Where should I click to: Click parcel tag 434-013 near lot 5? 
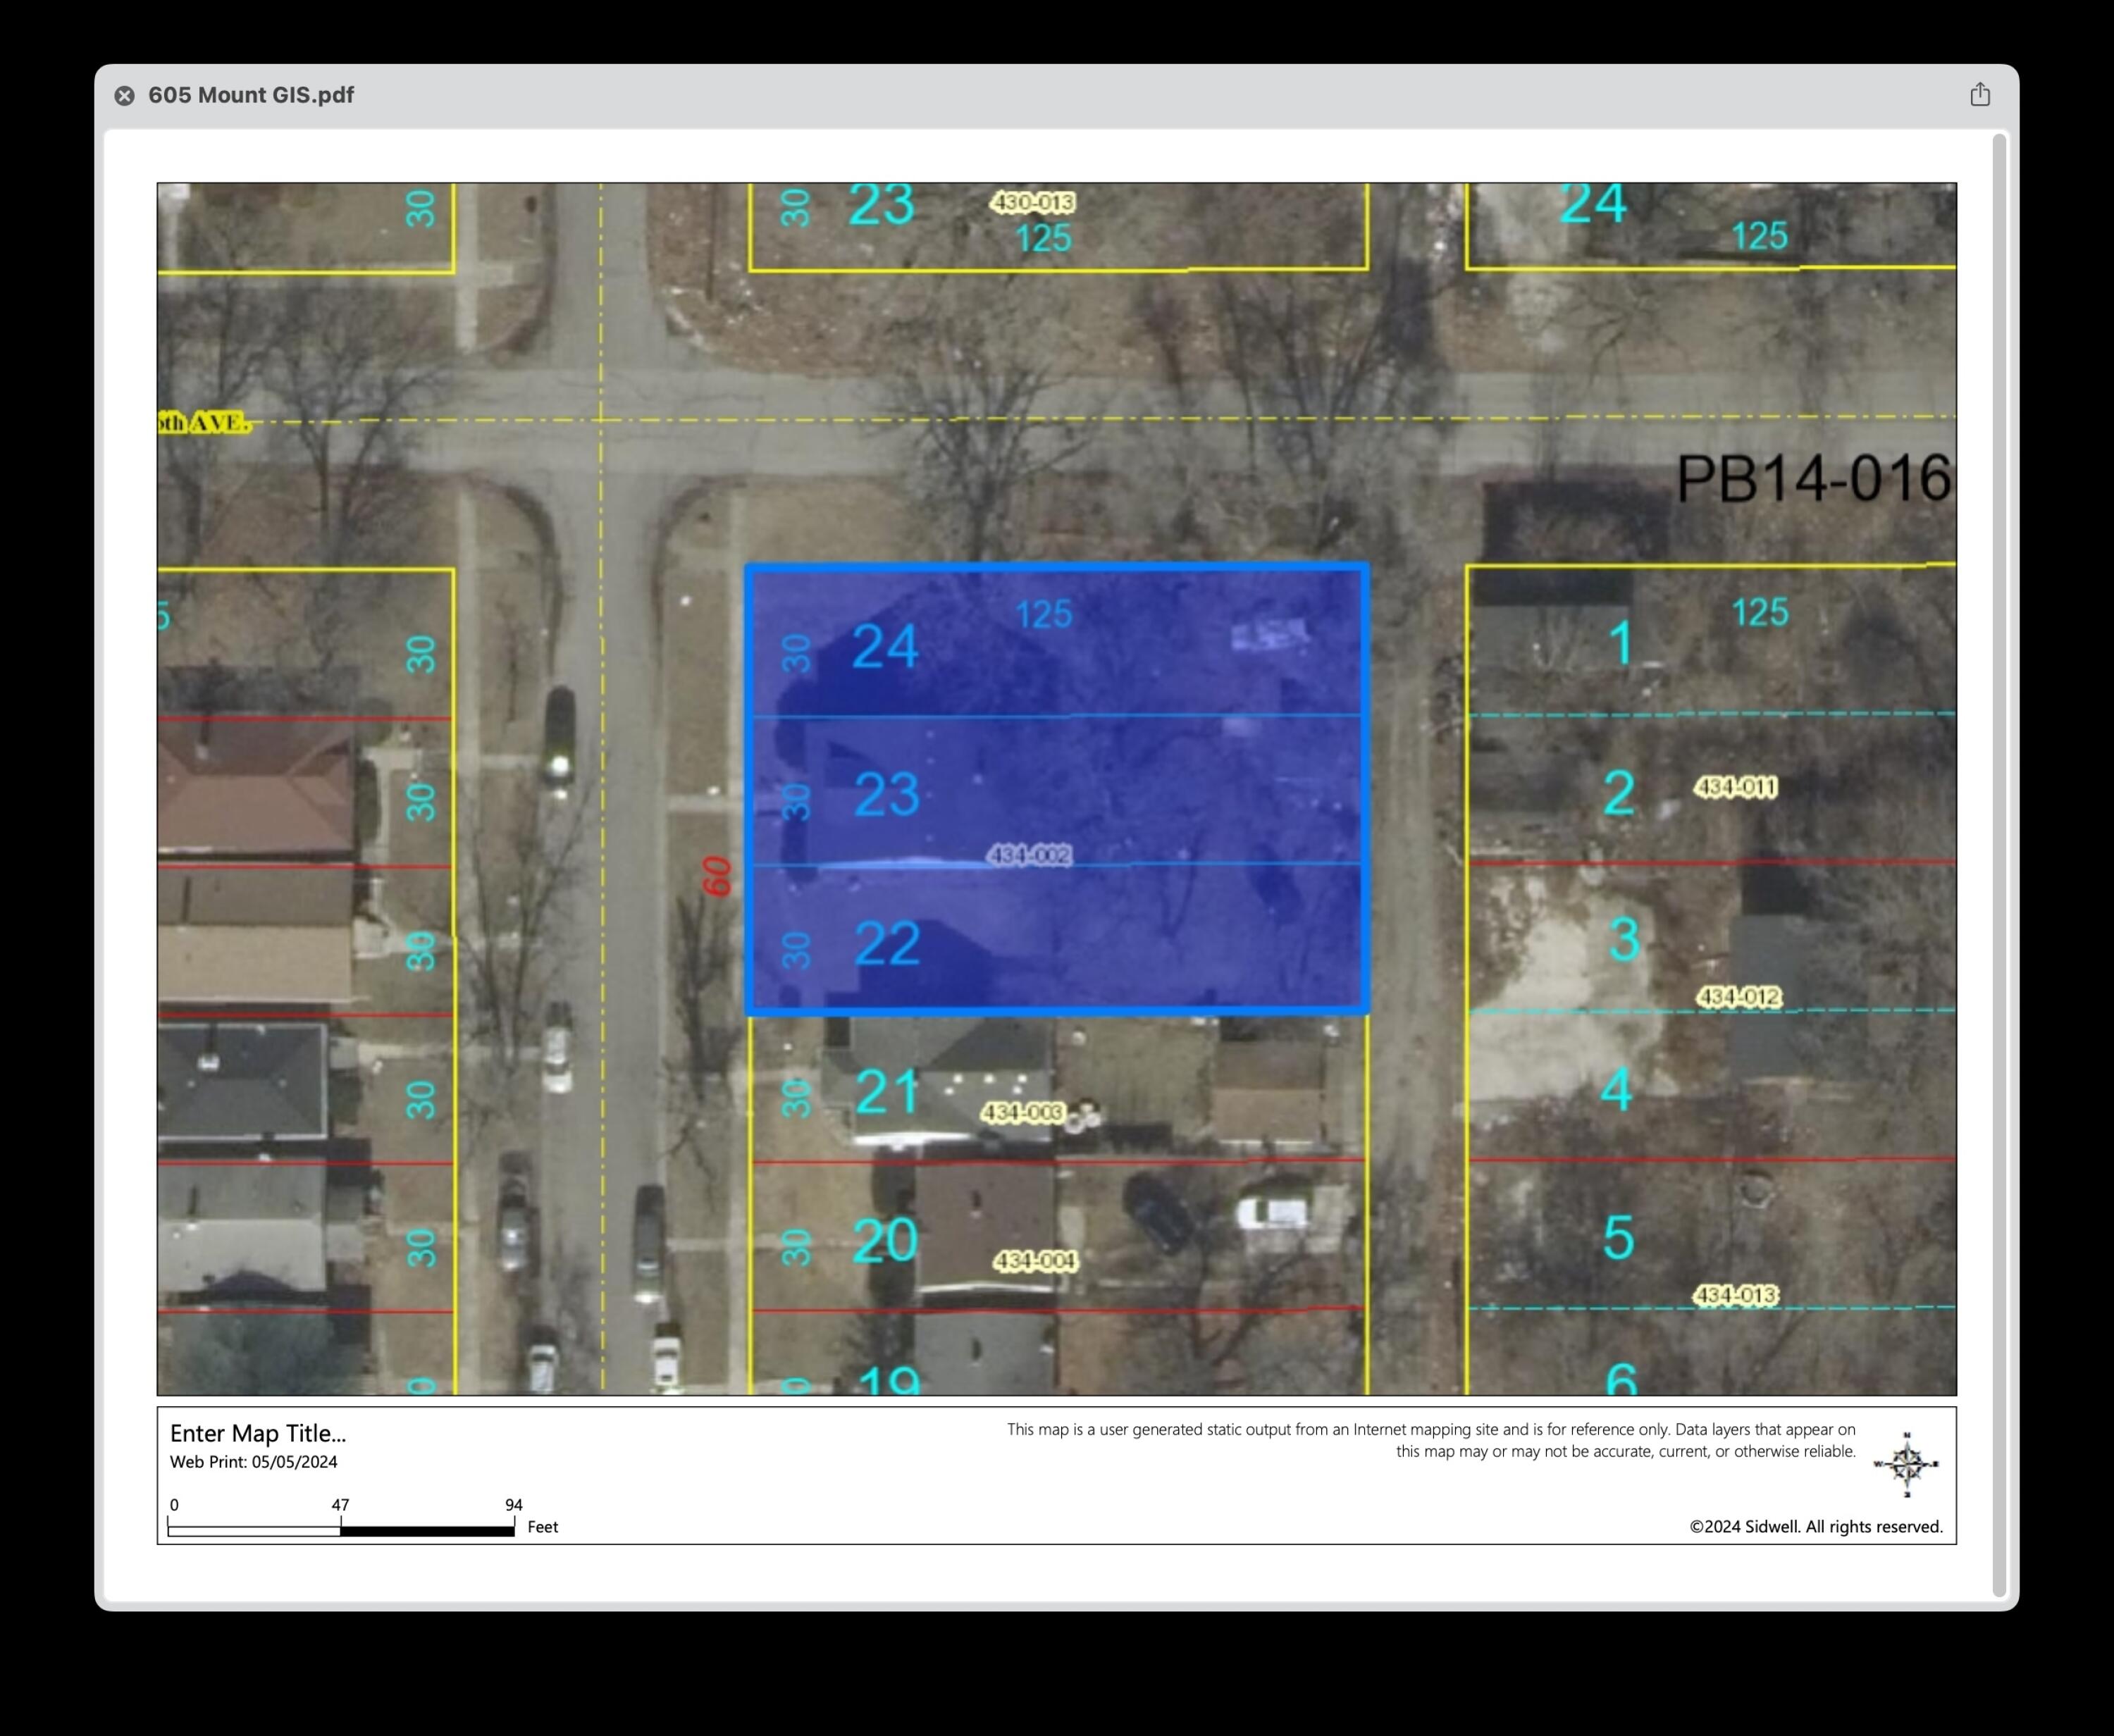point(1735,1295)
